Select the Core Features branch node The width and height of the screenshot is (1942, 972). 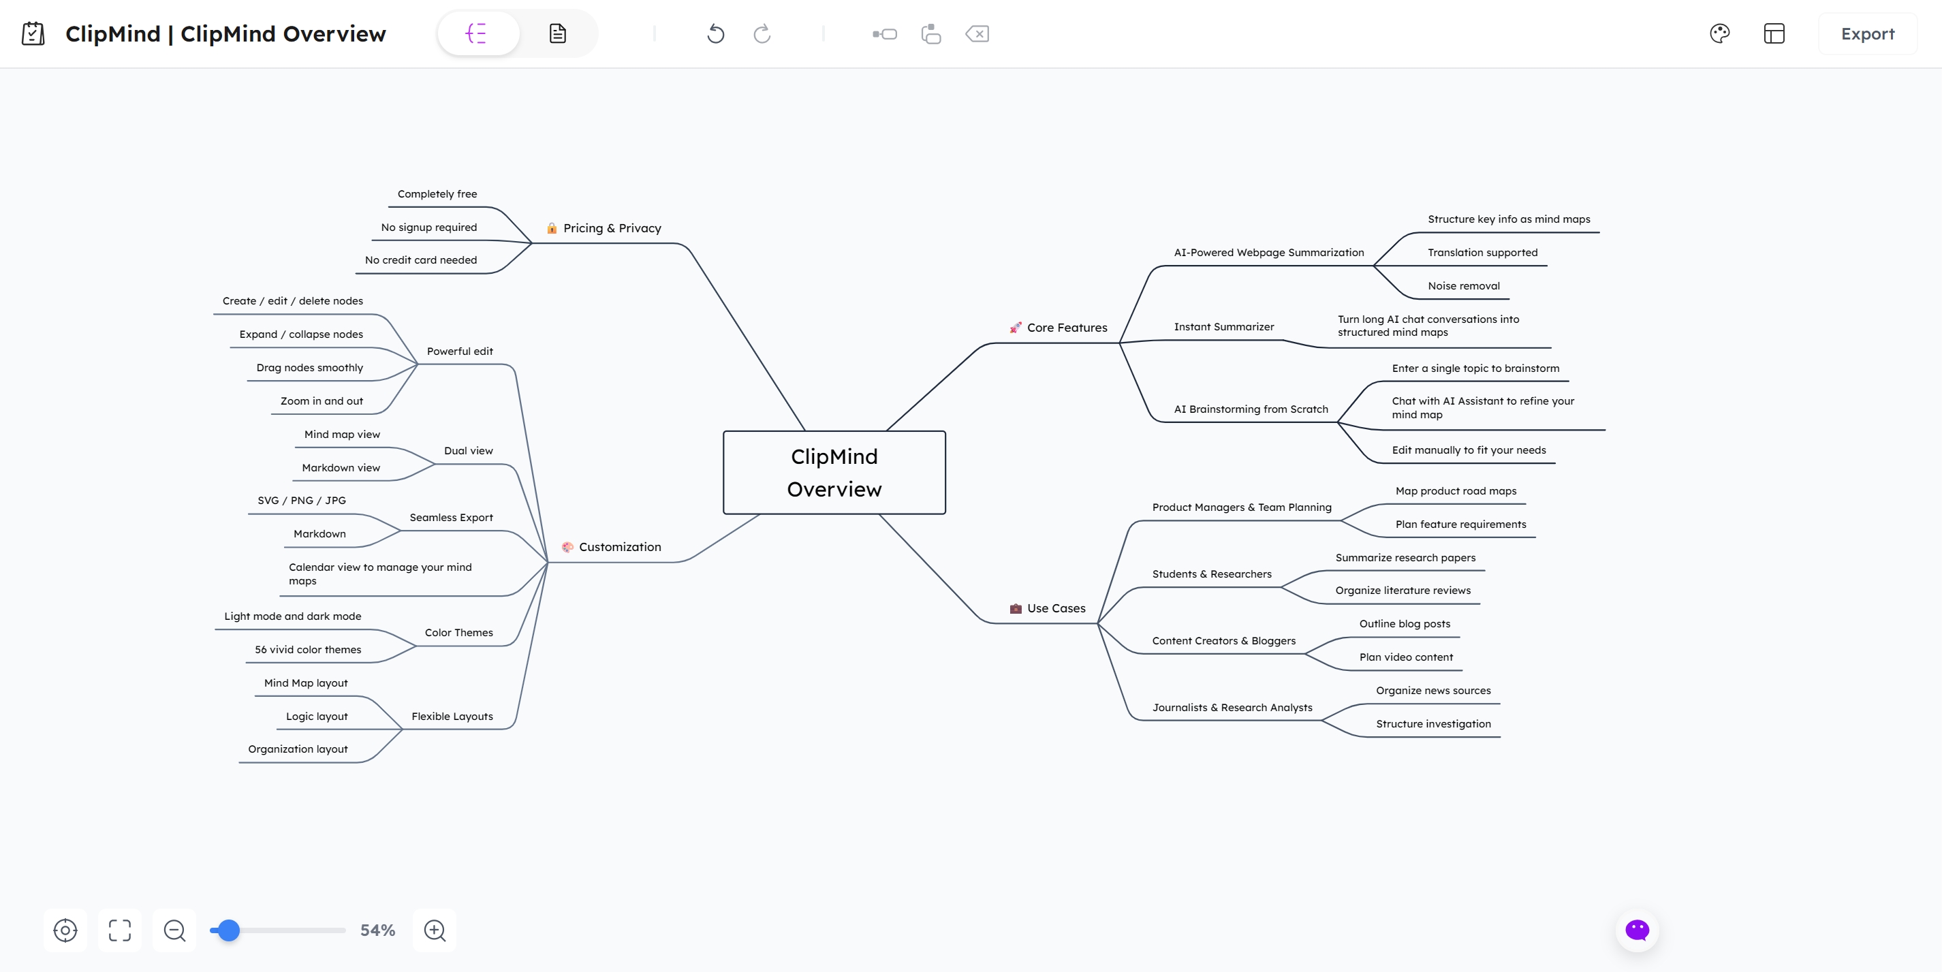(x=1066, y=327)
